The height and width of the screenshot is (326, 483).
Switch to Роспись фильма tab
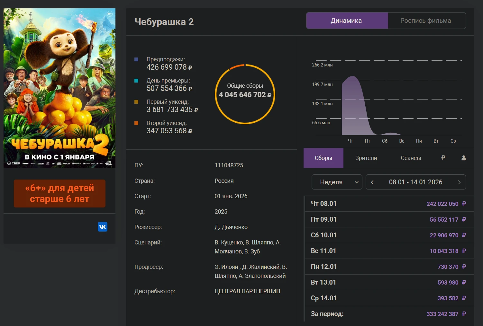[426, 21]
